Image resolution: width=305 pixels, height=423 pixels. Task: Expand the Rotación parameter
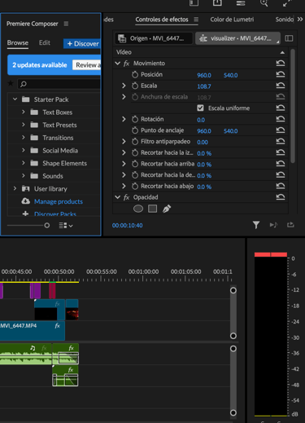point(124,119)
